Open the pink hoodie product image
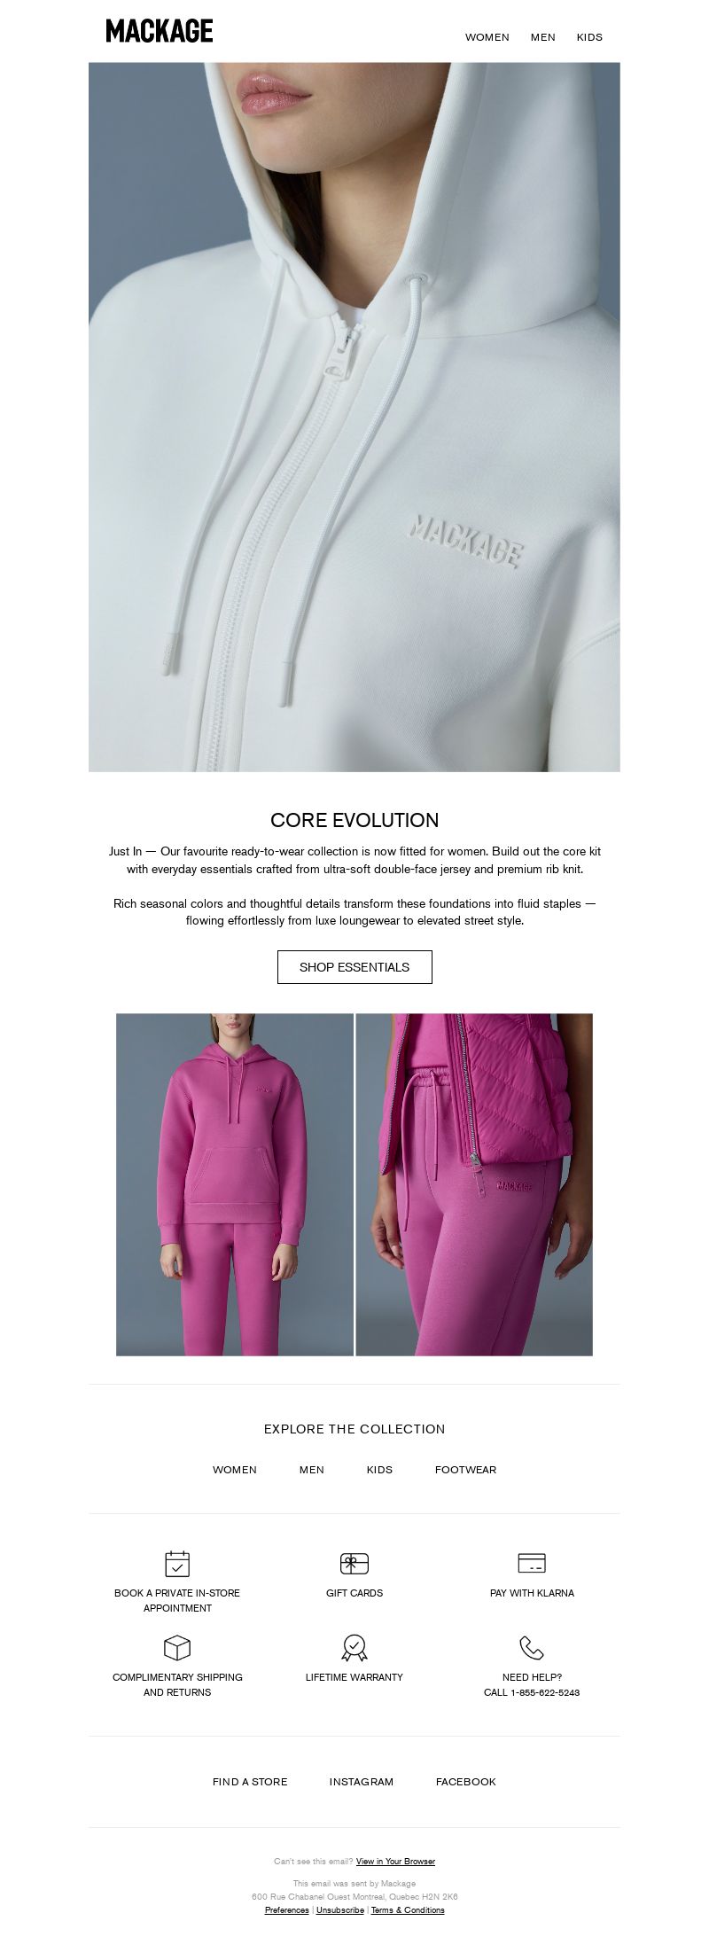709x1960 pixels. click(235, 1184)
